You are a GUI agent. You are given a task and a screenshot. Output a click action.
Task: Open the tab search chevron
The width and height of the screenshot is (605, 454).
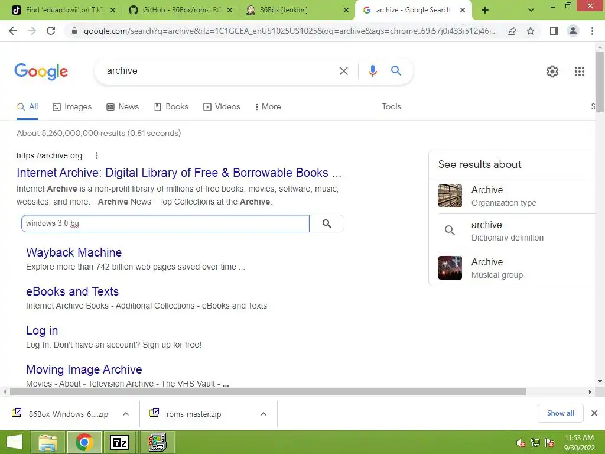point(531,11)
